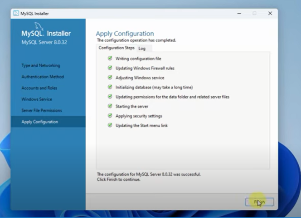Open Accounts and Roles step
Image resolution: width=301 pixels, height=218 pixels.
point(39,88)
